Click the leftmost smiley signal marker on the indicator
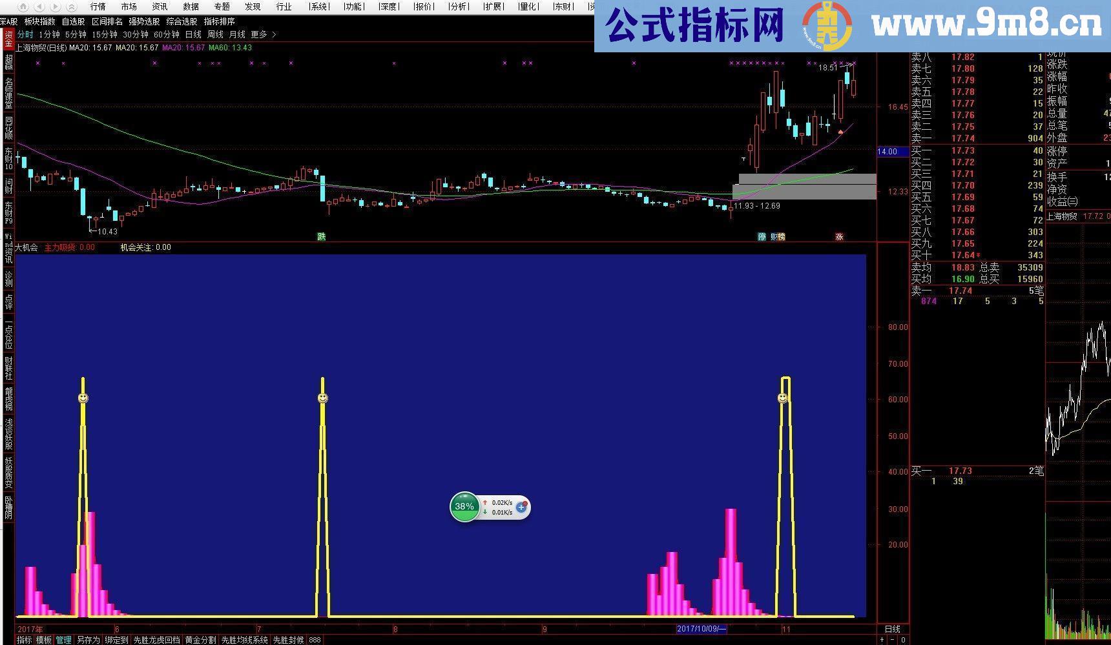The height and width of the screenshot is (645, 1111). tap(83, 397)
